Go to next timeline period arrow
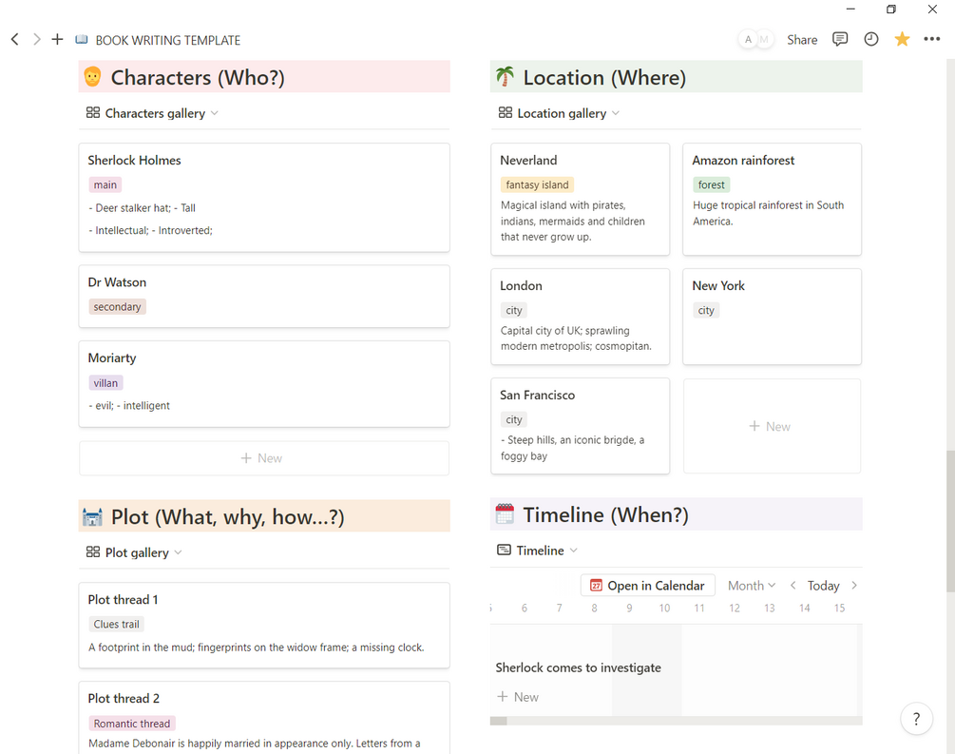 (854, 586)
